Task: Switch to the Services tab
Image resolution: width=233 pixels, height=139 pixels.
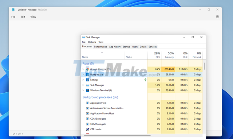Action: click(x=153, y=47)
